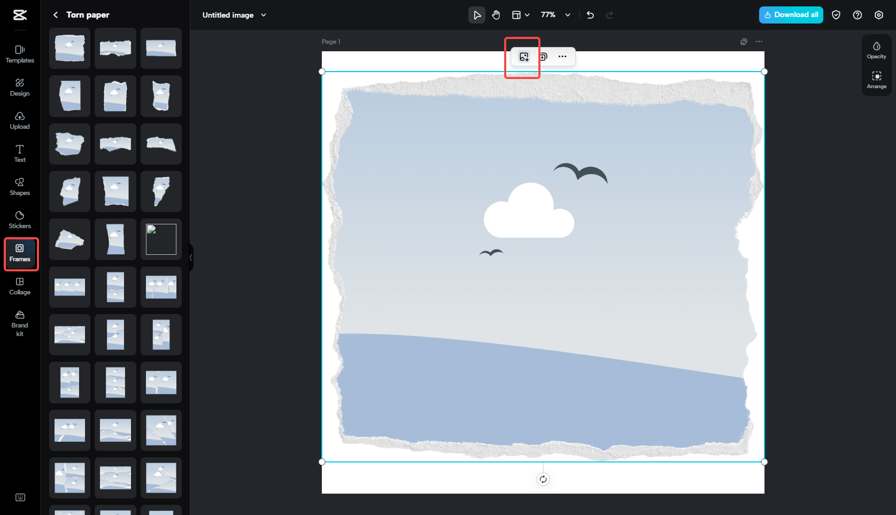Select the cursor tool in the top toolbar
This screenshot has height=515, width=896.
point(476,15)
